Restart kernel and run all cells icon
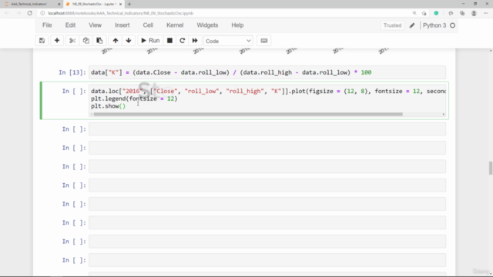The image size is (493, 277). point(195,41)
